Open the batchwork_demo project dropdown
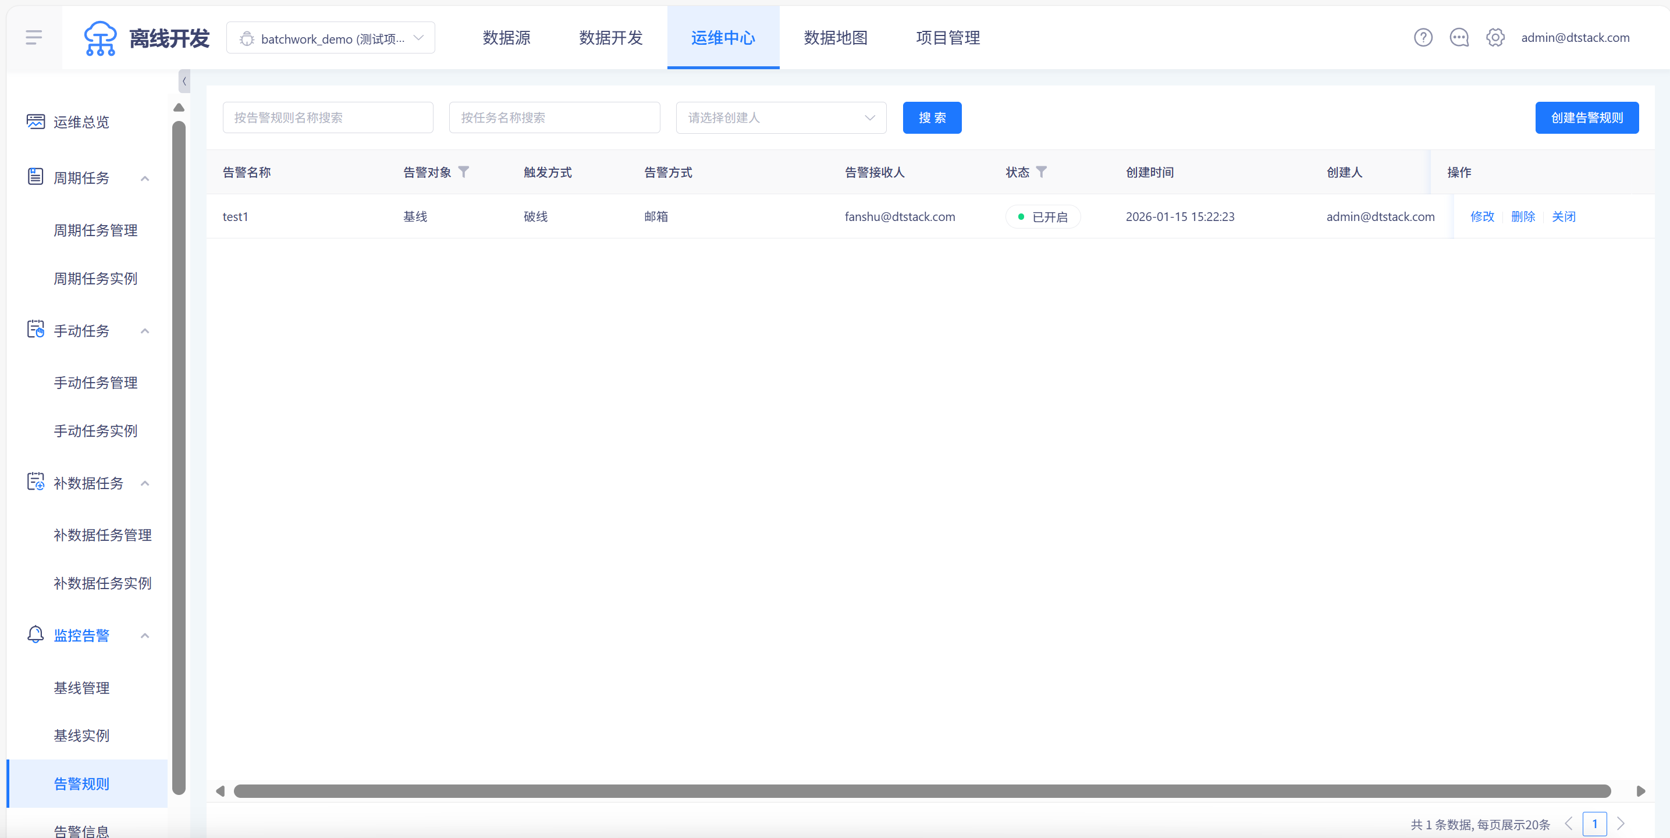Screen dimensions: 1670x838 (331, 38)
